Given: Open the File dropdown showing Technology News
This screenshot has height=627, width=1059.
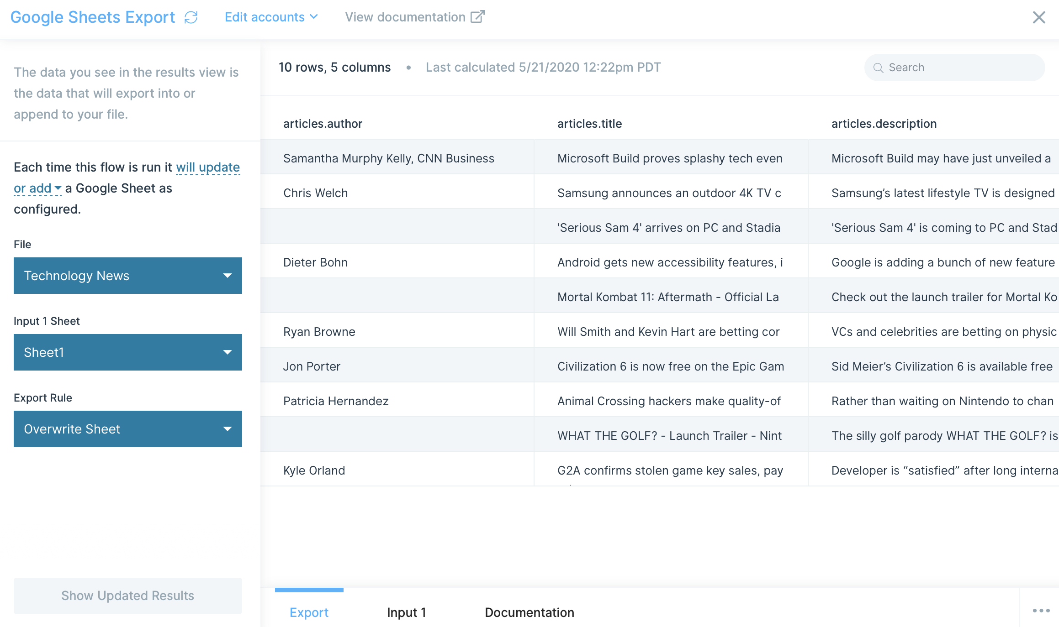Looking at the screenshot, I should click(127, 276).
